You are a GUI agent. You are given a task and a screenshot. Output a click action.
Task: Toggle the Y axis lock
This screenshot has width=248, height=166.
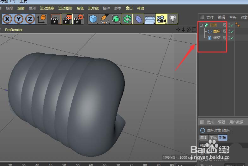pos(19,19)
